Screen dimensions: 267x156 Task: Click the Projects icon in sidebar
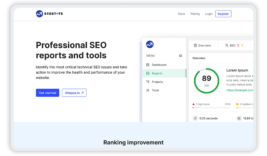[148, 82]
